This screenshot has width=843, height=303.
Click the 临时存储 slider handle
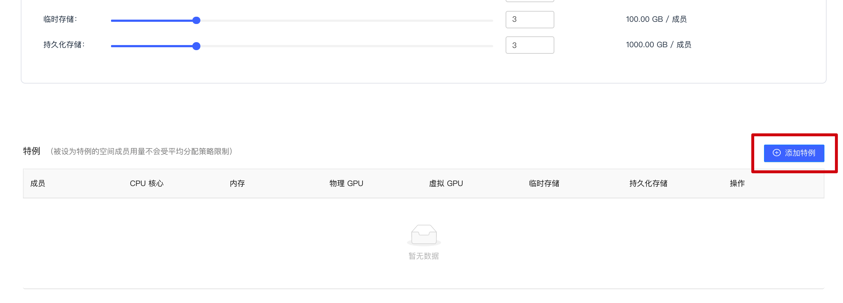[196, 20]
